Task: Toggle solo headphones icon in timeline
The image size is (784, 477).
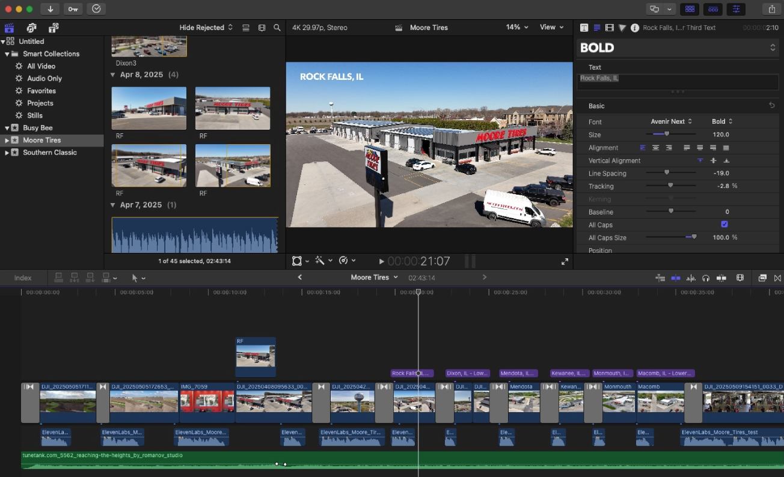Action: point(706,278)
